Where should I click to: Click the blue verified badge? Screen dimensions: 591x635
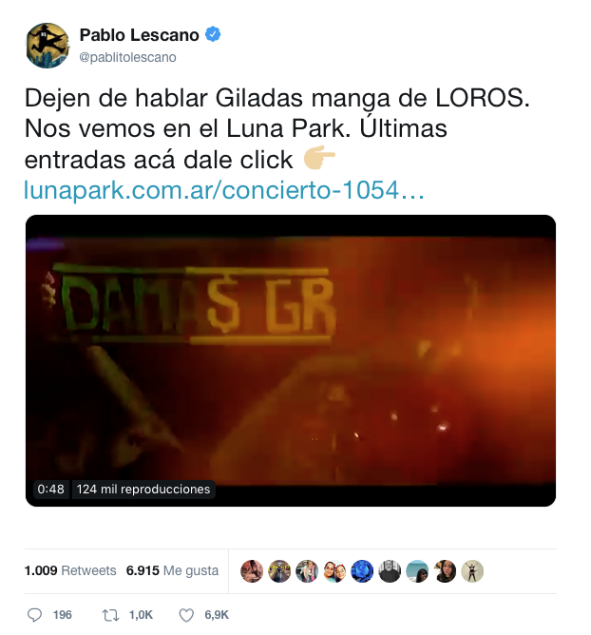213,34
